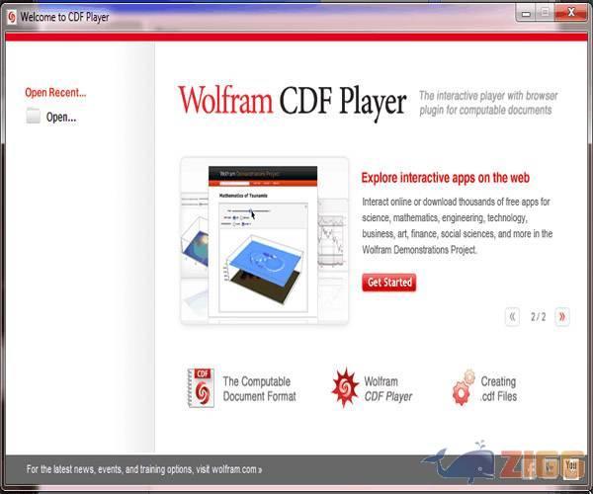Click the CDF Player icon in title bar
This screenshot has height=494, width=593.
pos(12,17)
